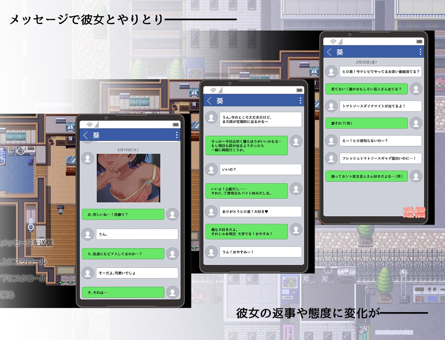Click message そ、それは…

click(123, 292)
